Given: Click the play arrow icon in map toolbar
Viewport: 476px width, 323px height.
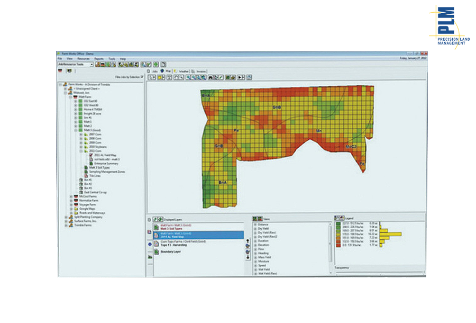Looking at the screenshot, I should [x=241, y=77].
